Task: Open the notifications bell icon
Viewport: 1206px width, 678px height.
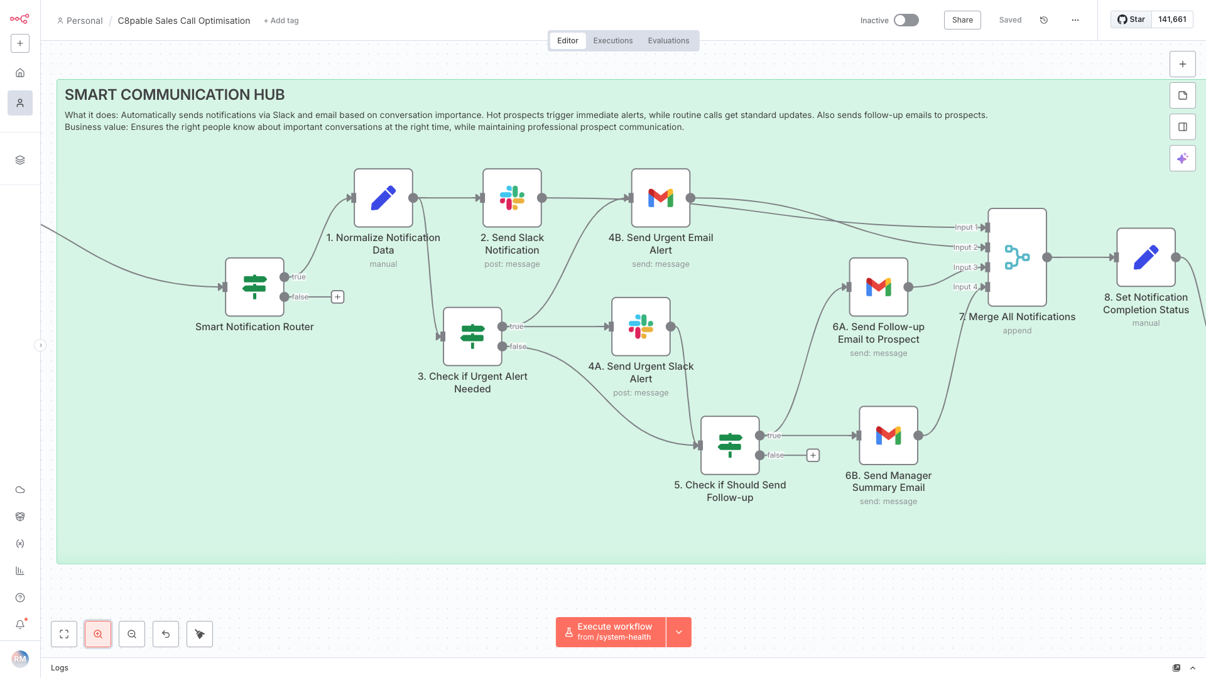Action: coord(20,625)
